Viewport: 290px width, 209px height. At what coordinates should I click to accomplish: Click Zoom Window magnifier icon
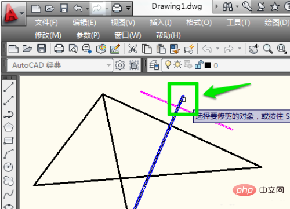282,49
